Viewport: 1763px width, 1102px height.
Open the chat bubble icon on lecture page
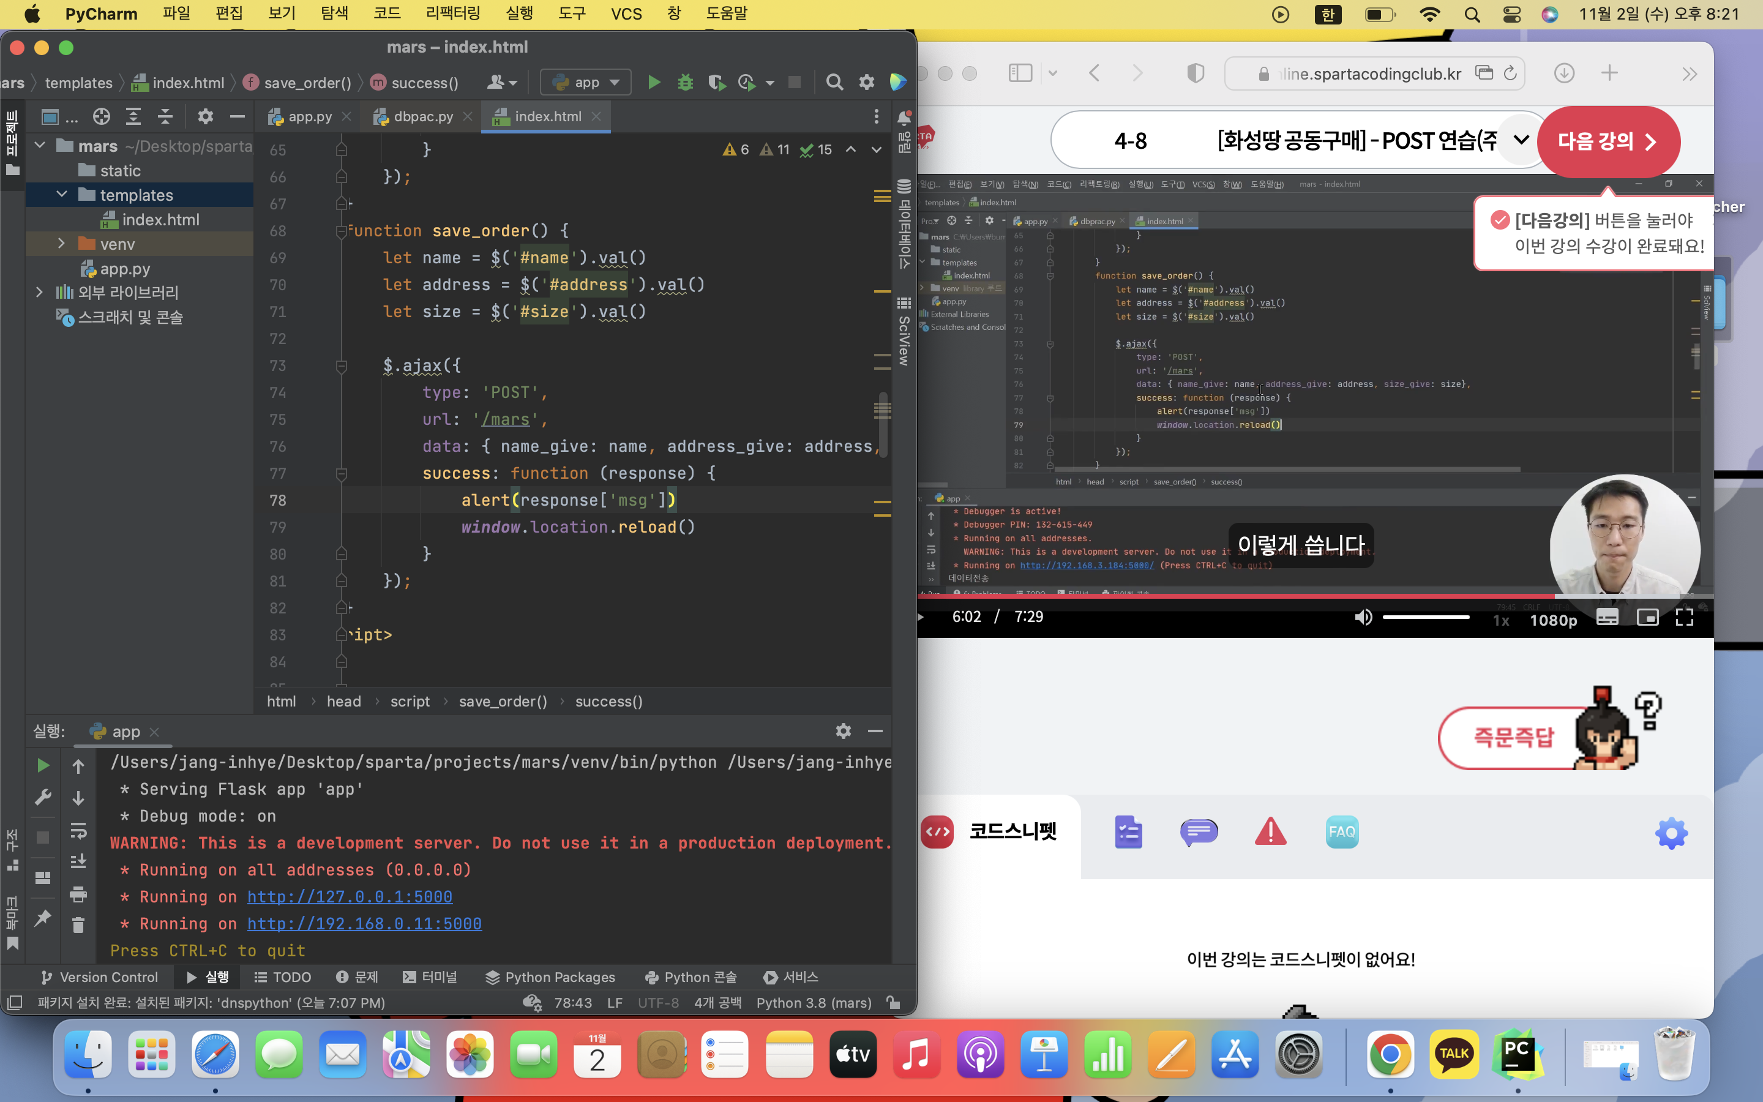click(x=1199, y=831)
